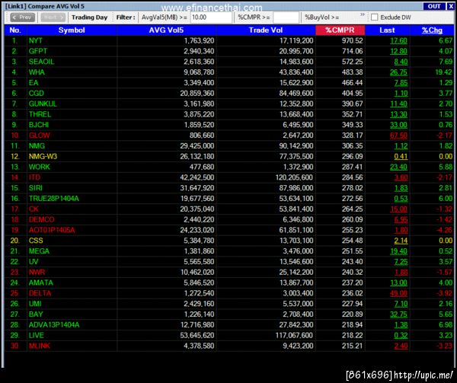Viewport: 457px width, 383px height.
Task: Sort by the Trade Vol column header
Action: point(266,30)
